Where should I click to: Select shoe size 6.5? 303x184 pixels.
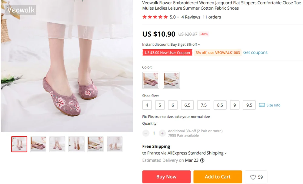pyautogui.click(x=187, y=105)
